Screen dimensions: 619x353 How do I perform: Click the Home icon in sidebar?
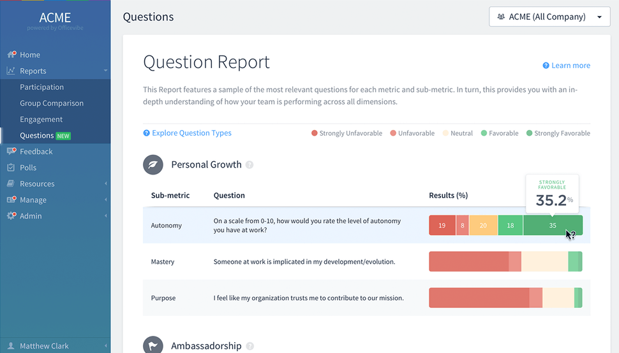click(11, 55)
